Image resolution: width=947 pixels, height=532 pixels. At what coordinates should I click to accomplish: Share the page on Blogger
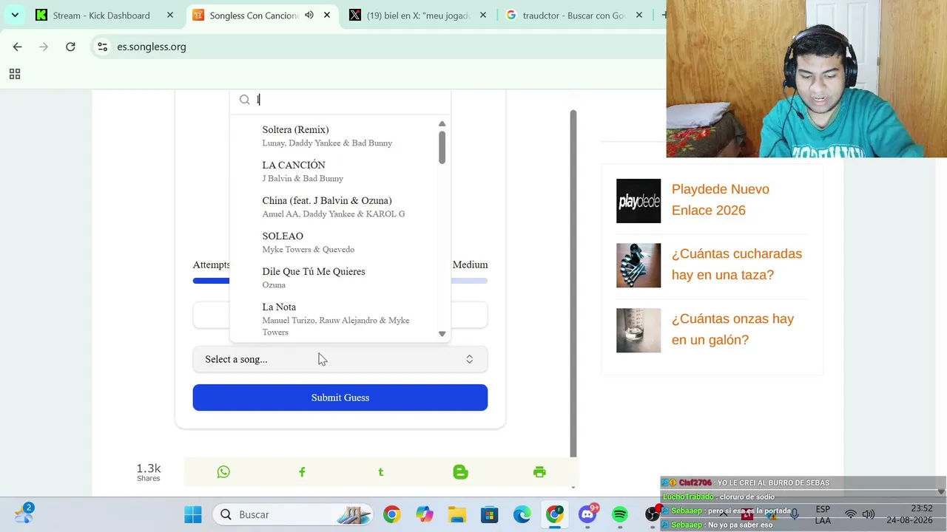[x=460, y=472]
